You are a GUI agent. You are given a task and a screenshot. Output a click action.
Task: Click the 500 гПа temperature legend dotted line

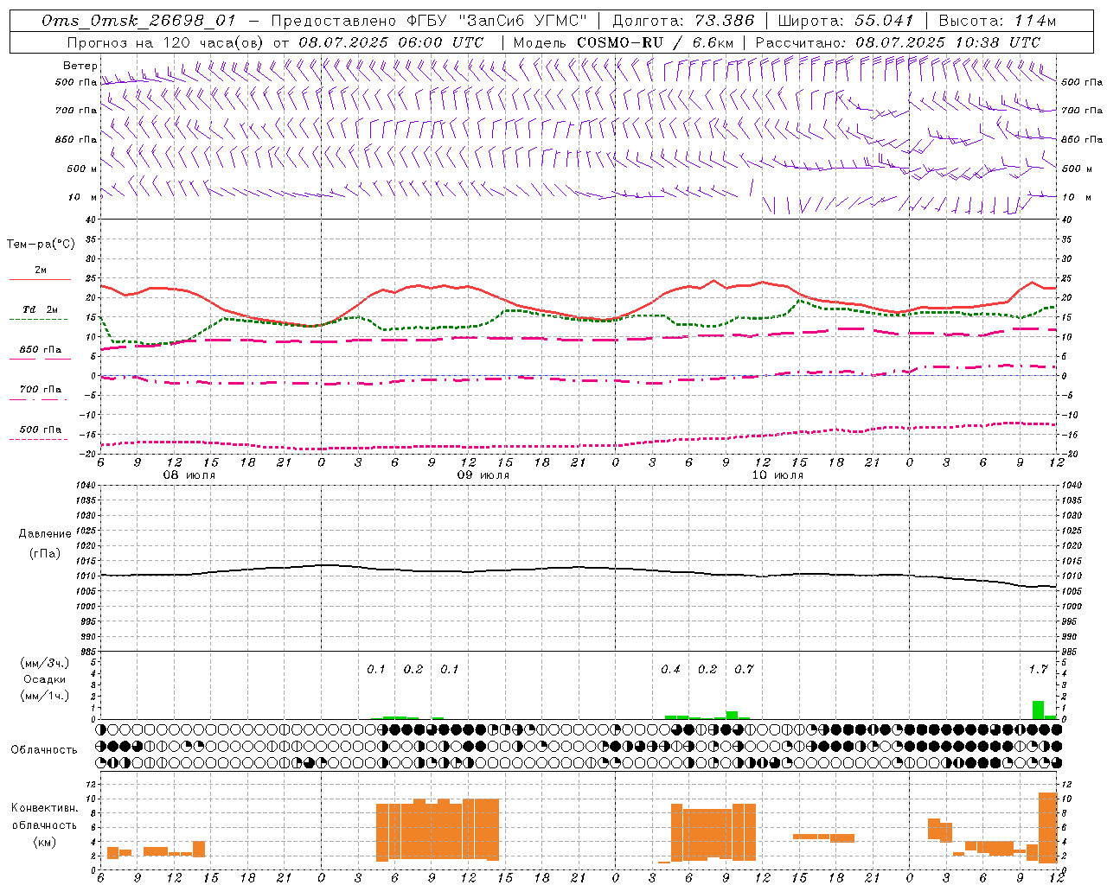click(x=40, y=439)
